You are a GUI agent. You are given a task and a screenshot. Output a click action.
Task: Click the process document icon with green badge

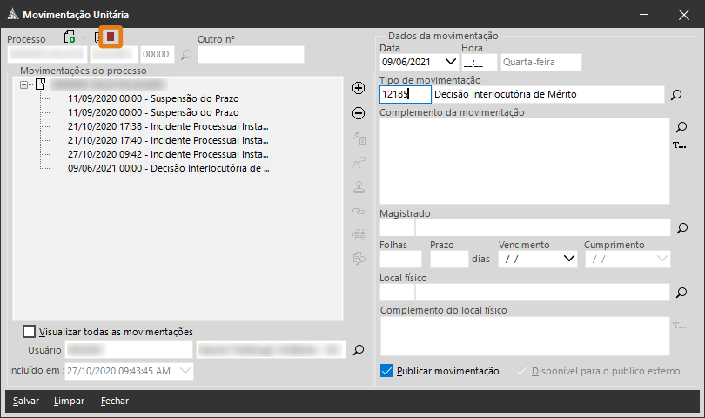point(70,37)
